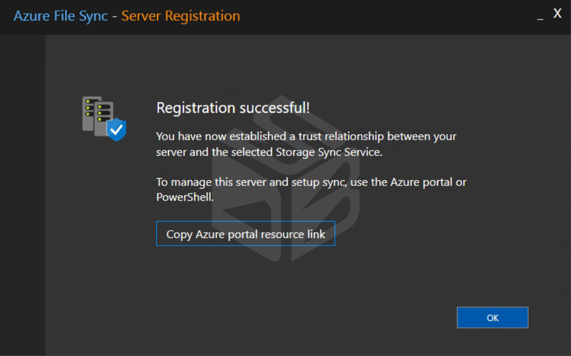This screenshot has height=356, width=571.
Task: Click the OK button
Action: (493, 318)
